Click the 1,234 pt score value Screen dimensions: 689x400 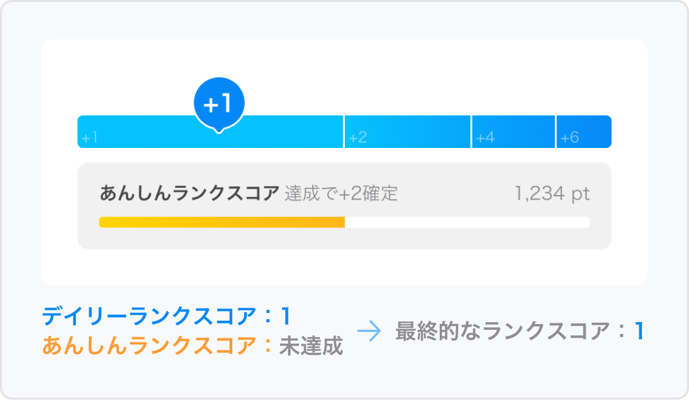(x=552, y=194)
